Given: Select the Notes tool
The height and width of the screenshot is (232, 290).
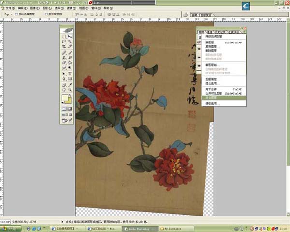Looking at the screenshot, I should pyautogui.click(x=64, y=85).
